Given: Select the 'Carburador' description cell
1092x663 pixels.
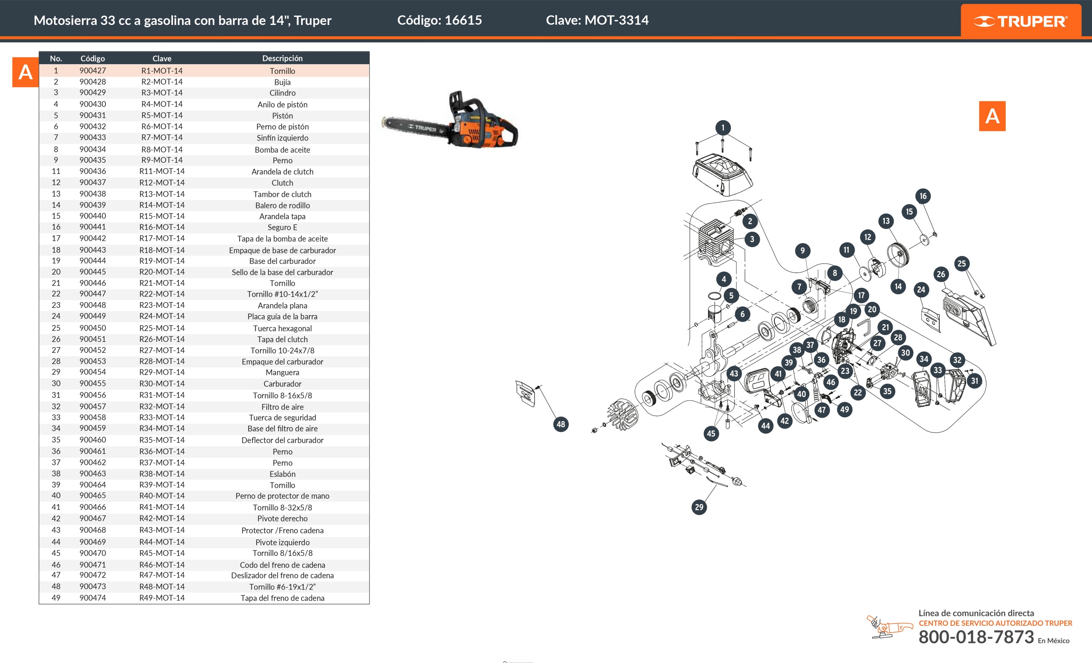Looking at the screenshot, I should [x=282, y=384].
